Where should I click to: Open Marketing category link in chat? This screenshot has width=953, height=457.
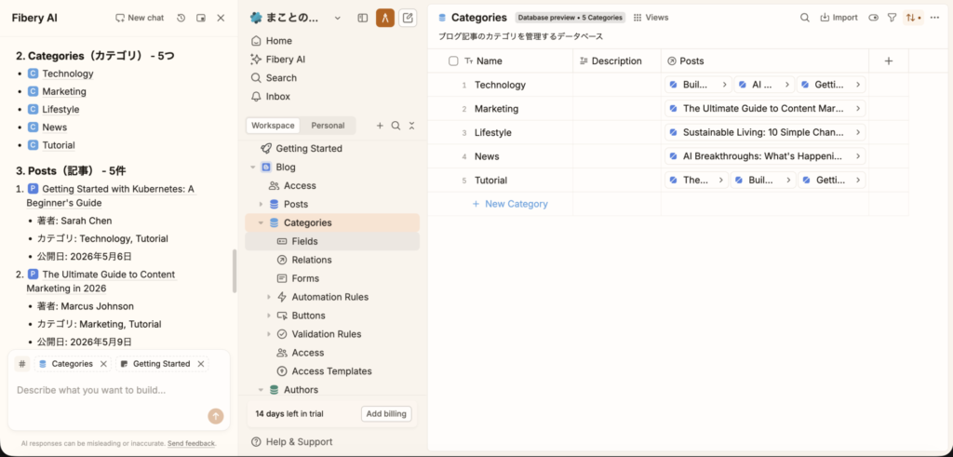pos(64,91)
